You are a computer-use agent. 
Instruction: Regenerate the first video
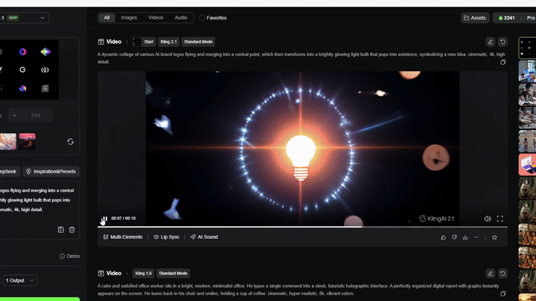502,42
